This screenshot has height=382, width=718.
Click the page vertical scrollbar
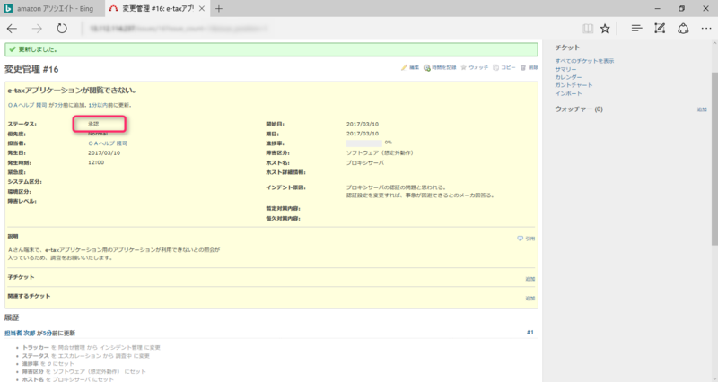(714, 161)
